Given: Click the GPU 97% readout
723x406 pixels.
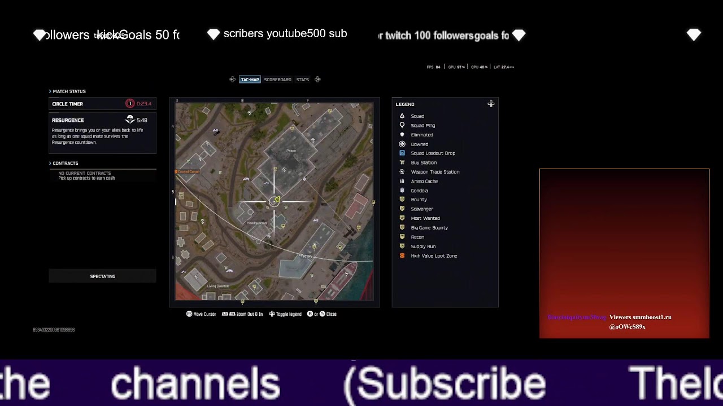Looking at the screenshot, I should 456,67.
